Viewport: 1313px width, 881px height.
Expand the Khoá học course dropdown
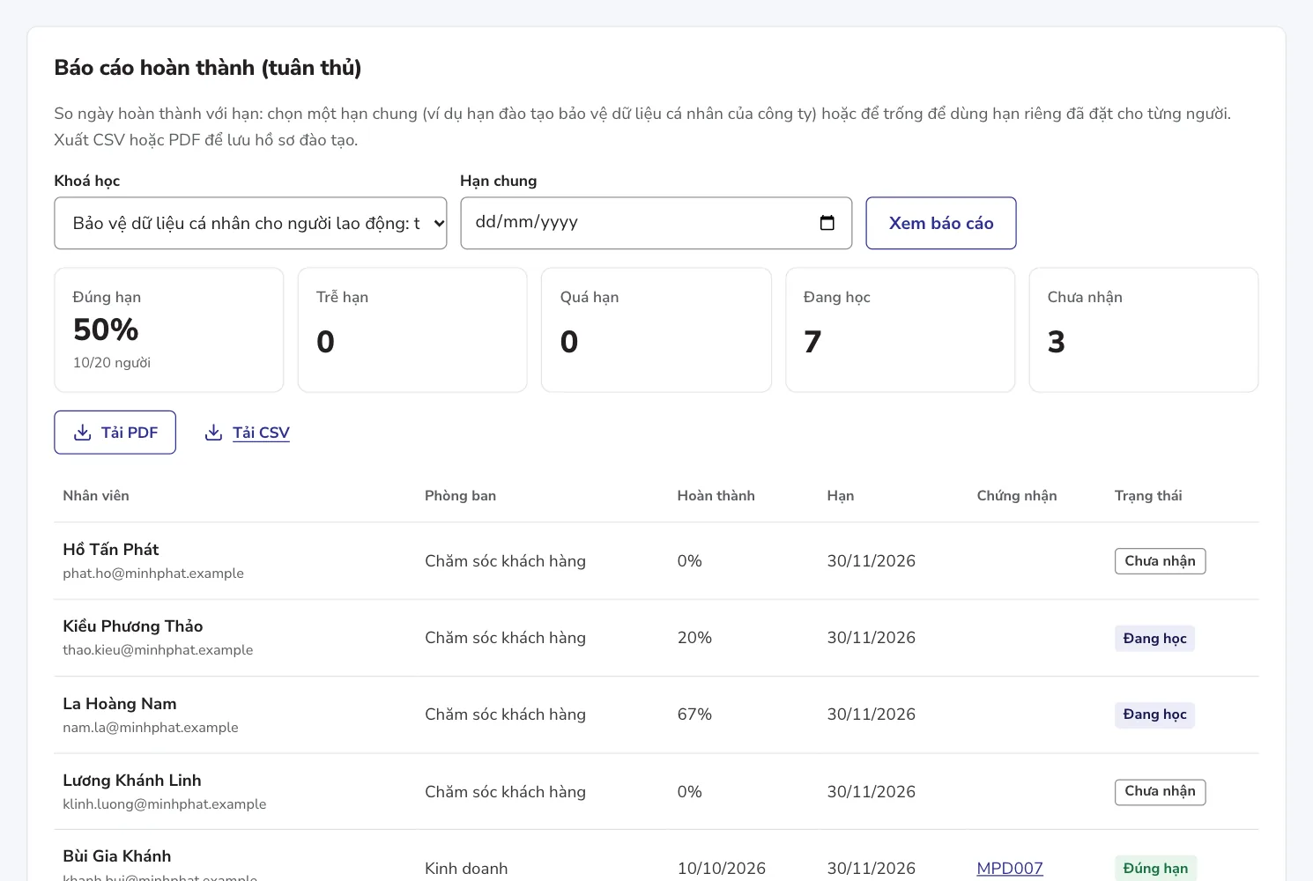pos(250,223)
